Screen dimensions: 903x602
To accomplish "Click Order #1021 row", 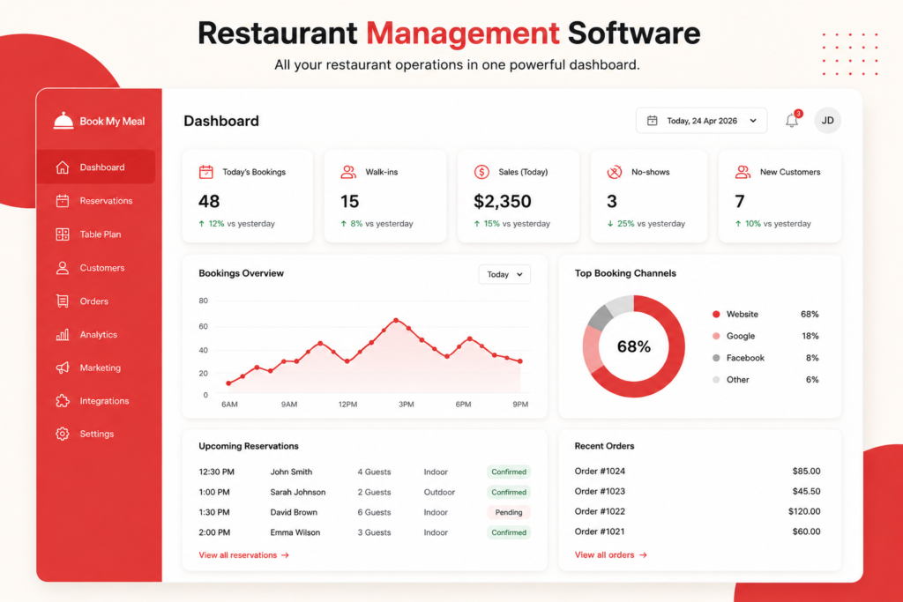I will (x=698, y=531).
